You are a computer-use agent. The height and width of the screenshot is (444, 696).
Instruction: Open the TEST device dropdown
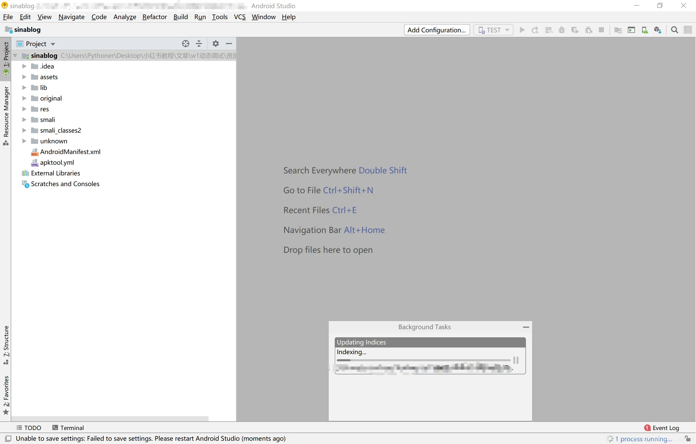pyautogui.click(x=493, y=30)
